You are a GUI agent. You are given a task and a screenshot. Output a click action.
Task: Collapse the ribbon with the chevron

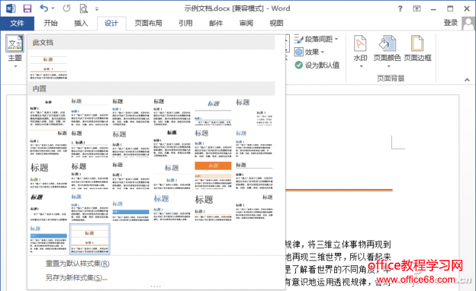coord(467,80)
